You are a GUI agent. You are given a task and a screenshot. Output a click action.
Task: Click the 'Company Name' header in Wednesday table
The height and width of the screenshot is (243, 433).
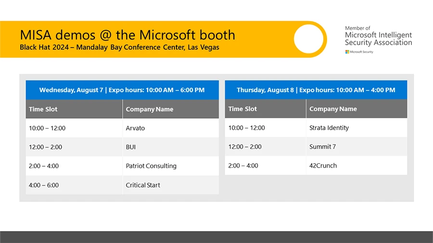click(x=171, y=109)
